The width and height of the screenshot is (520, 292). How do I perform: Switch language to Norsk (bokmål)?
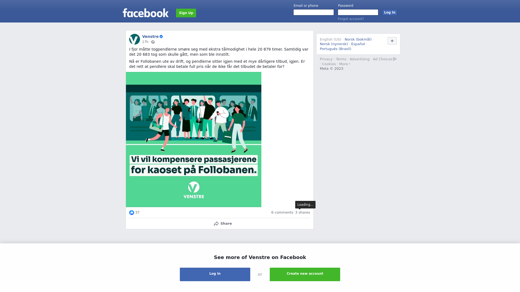(358, 39)
